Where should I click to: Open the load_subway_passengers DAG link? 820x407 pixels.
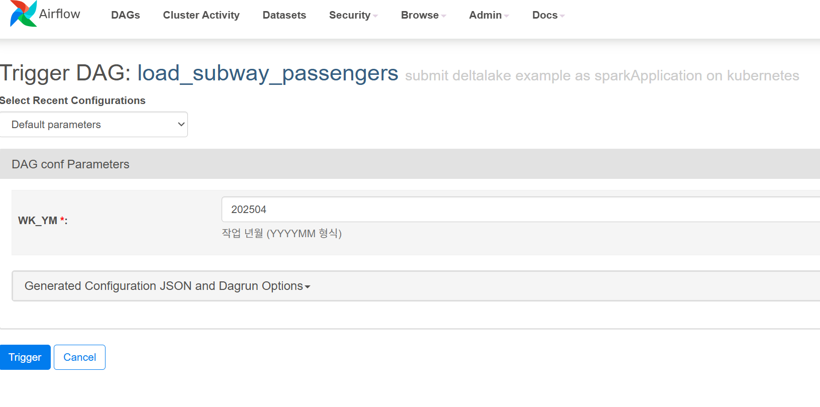point(268,73)
